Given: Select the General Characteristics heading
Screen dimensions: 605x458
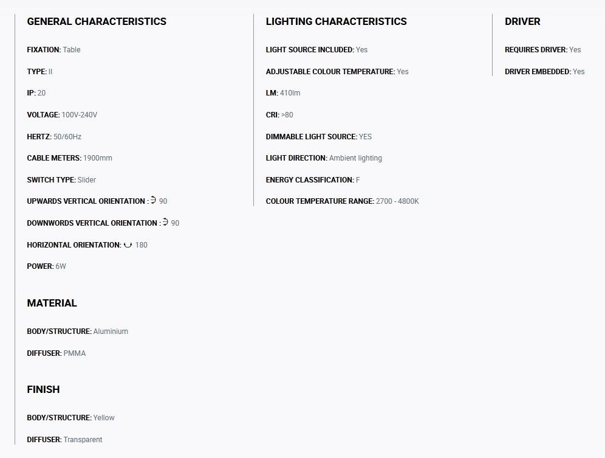Looking at the screenshot, I should tap(97, 21).
